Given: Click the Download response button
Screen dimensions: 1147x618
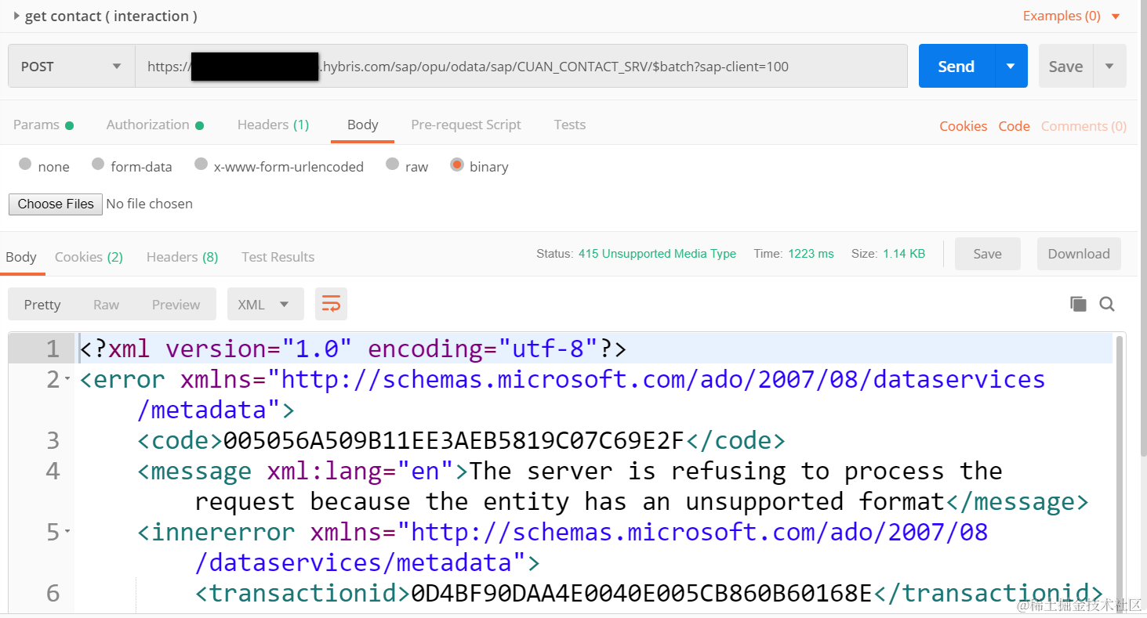Looking at the screenshot, I should 1079,254.
